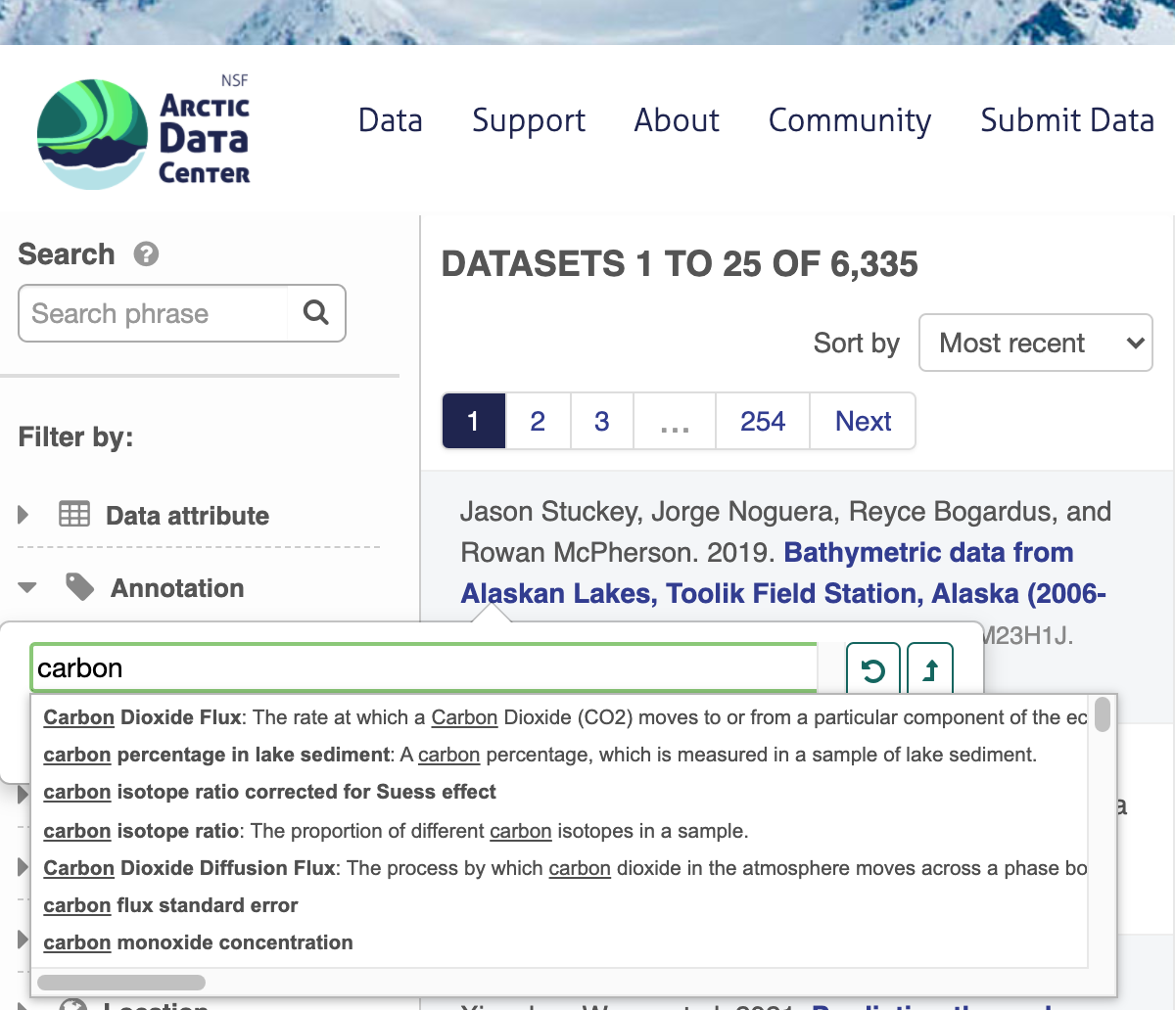Viewport: 1175px width, 1010px height.
Task: Click the search magnifying glass icon
Action: tap(315, 313)
